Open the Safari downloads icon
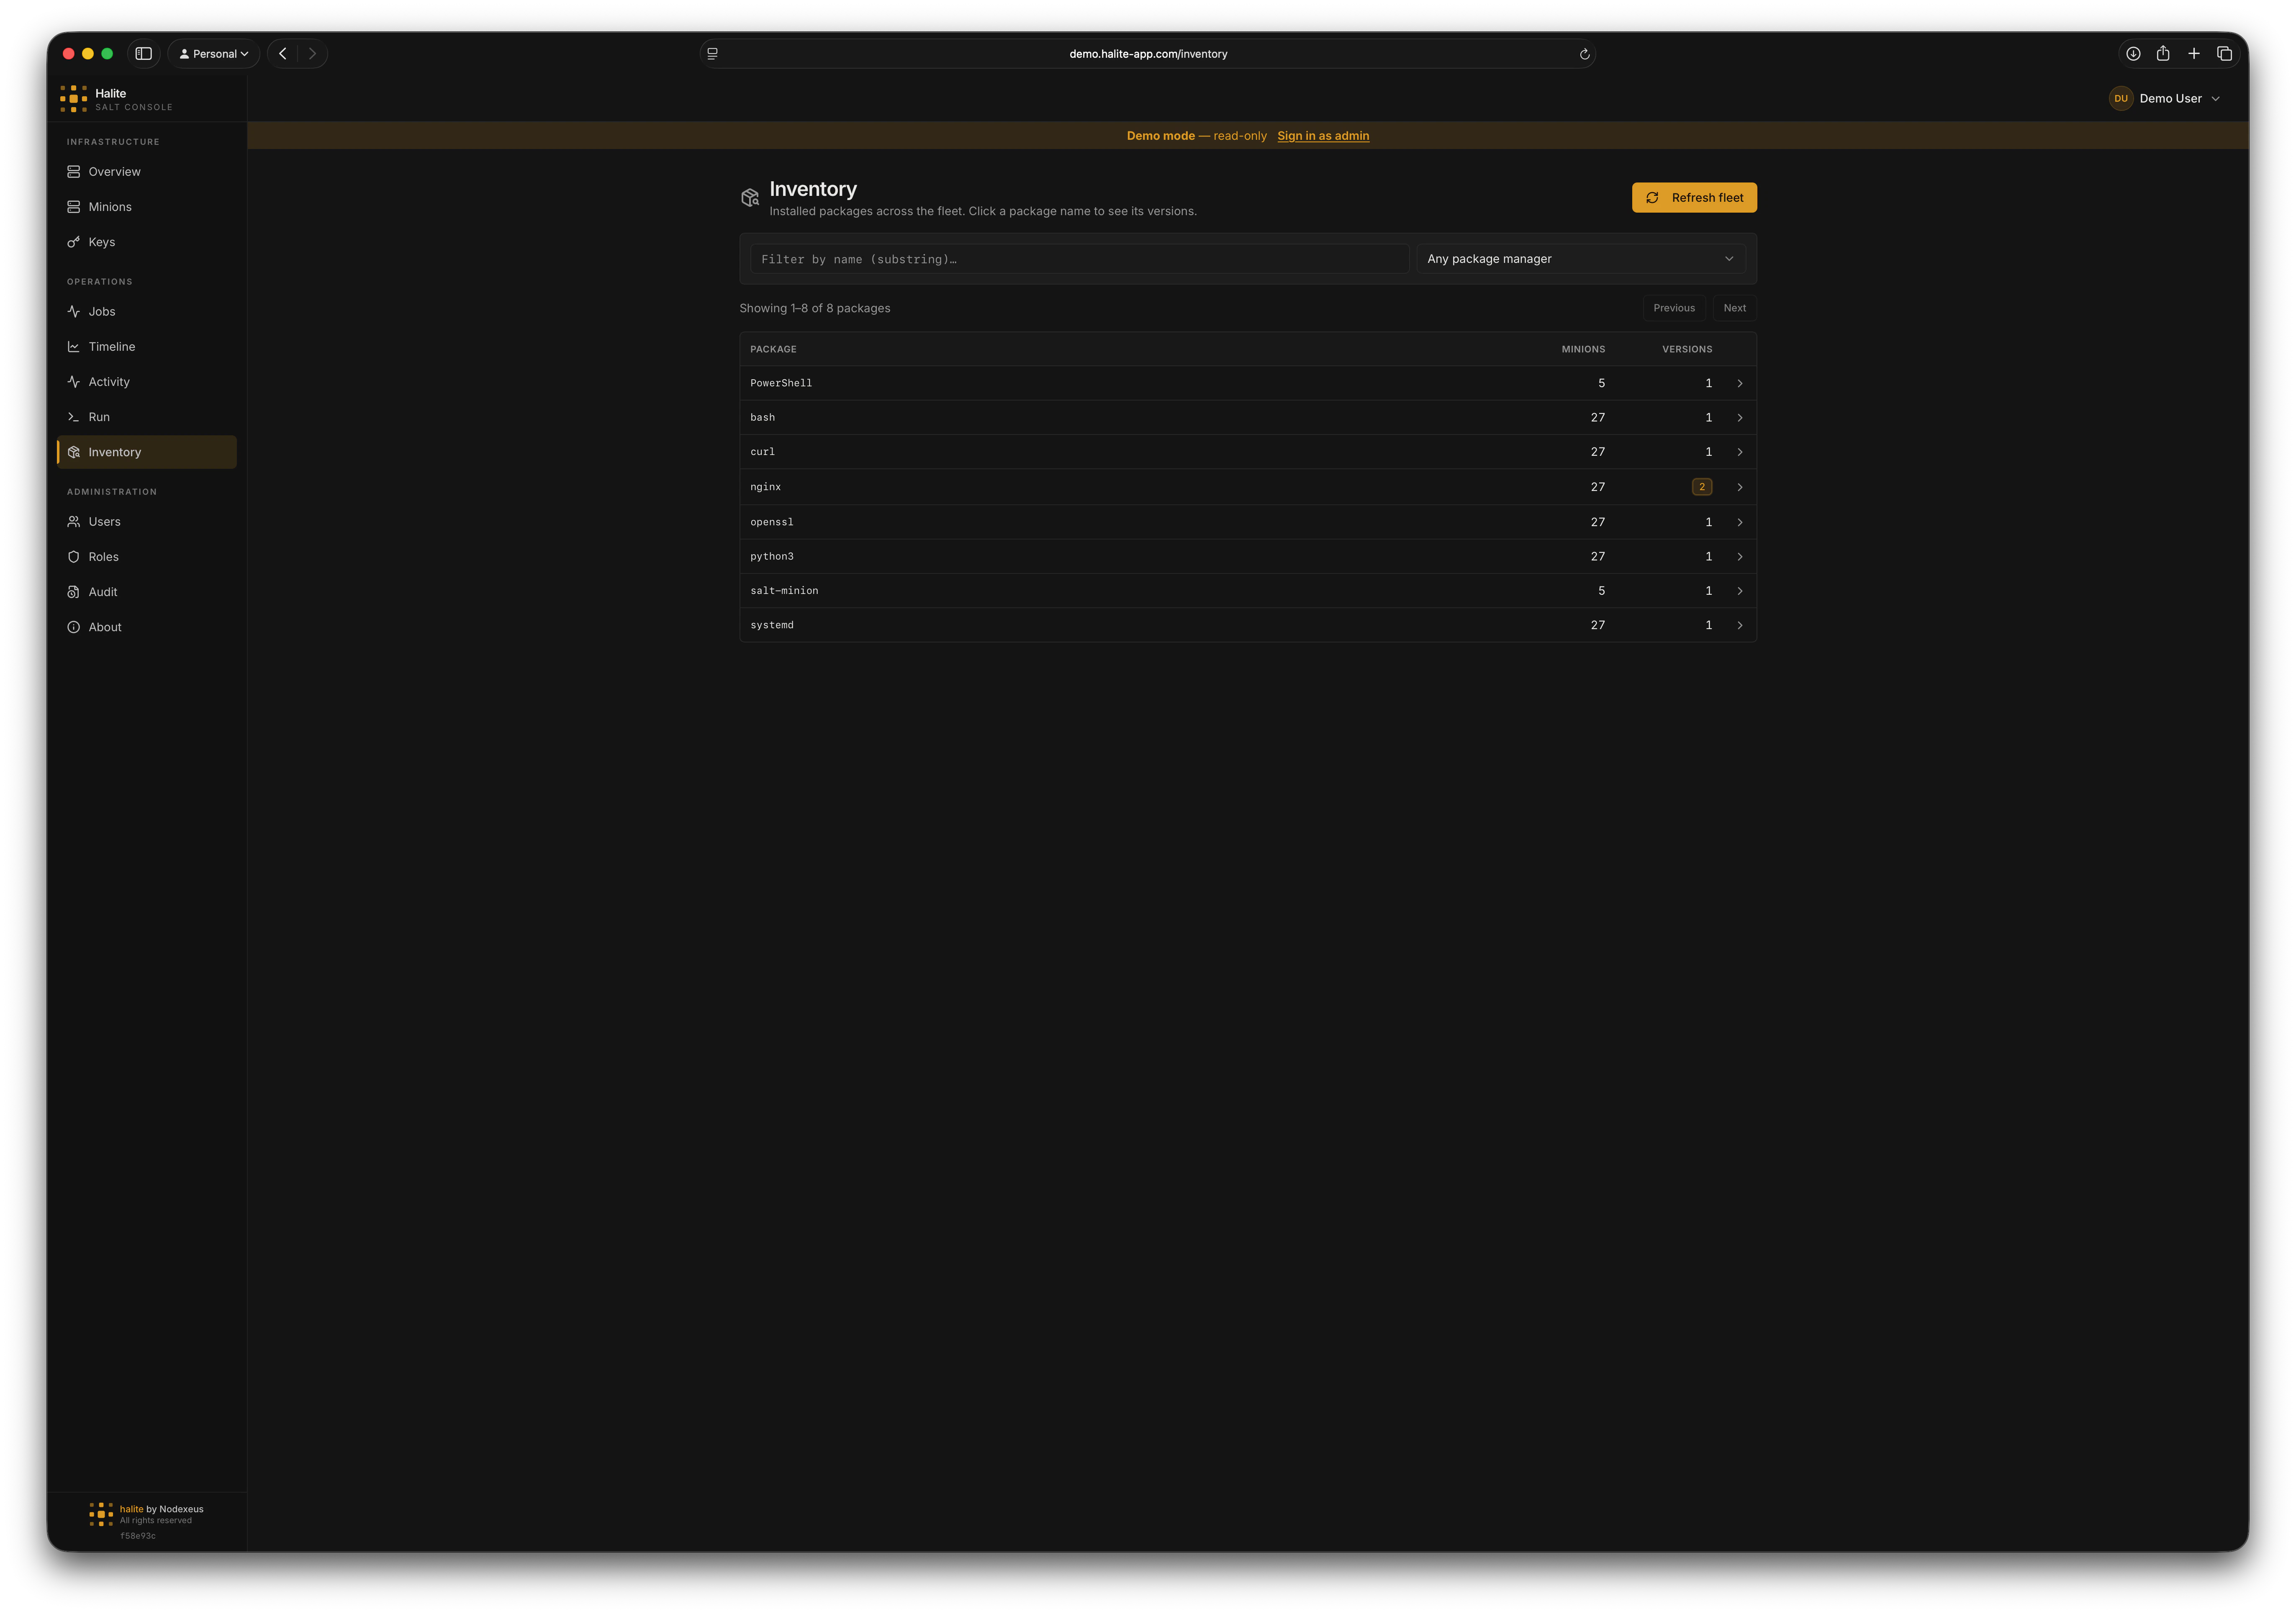 click(2133, 54)
